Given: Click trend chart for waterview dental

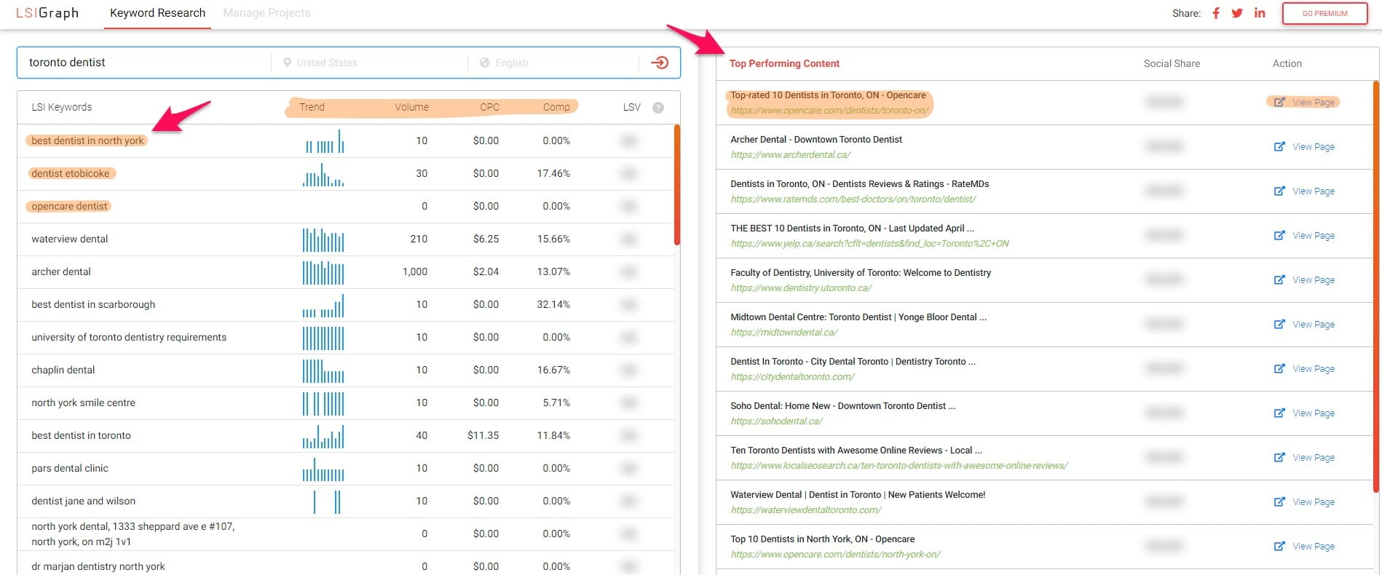Looking at the screenshot, I should coord(323,239).
